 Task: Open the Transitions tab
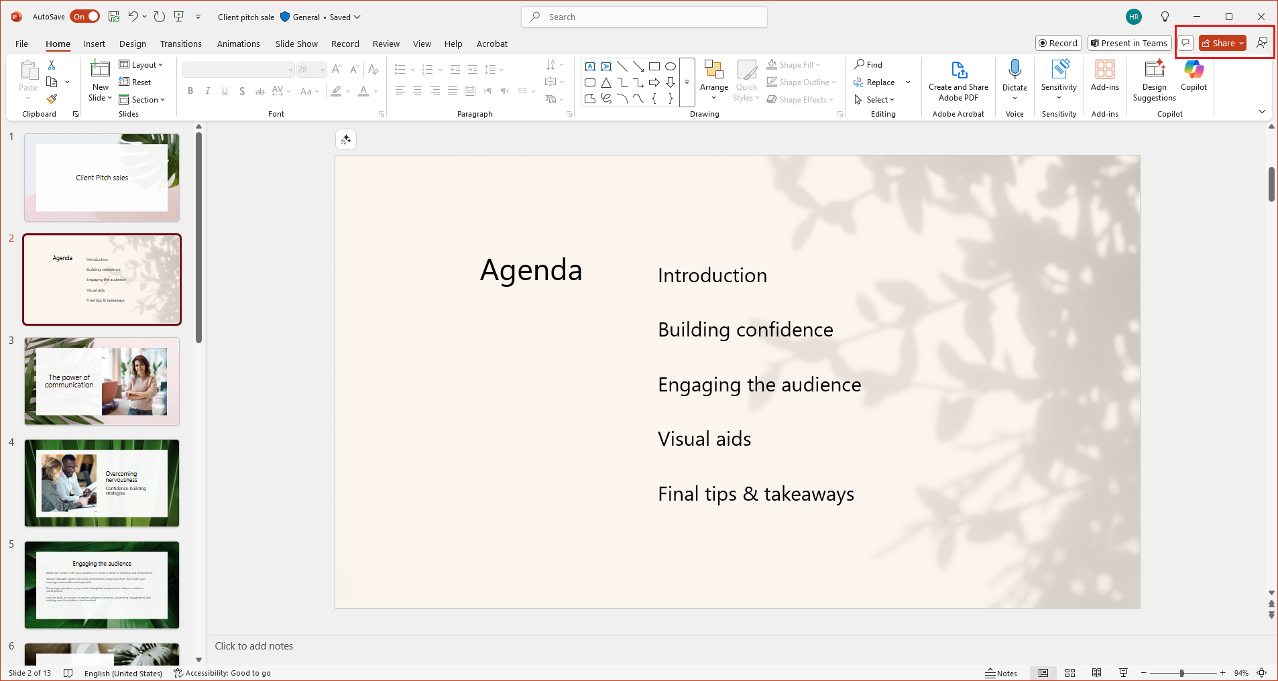tap(180, 44)
